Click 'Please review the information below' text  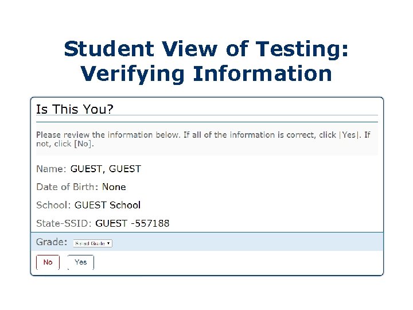click(108, 135)
